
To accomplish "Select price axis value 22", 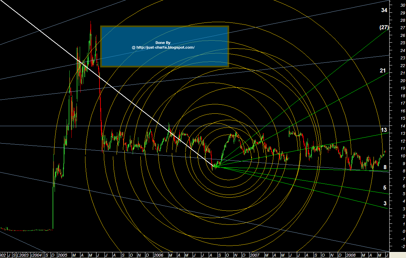I will click(x=403, y=65).
